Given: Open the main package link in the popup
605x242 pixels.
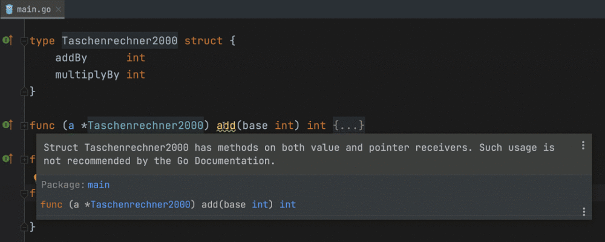Looking at the screenshot, I should [99, 185].
